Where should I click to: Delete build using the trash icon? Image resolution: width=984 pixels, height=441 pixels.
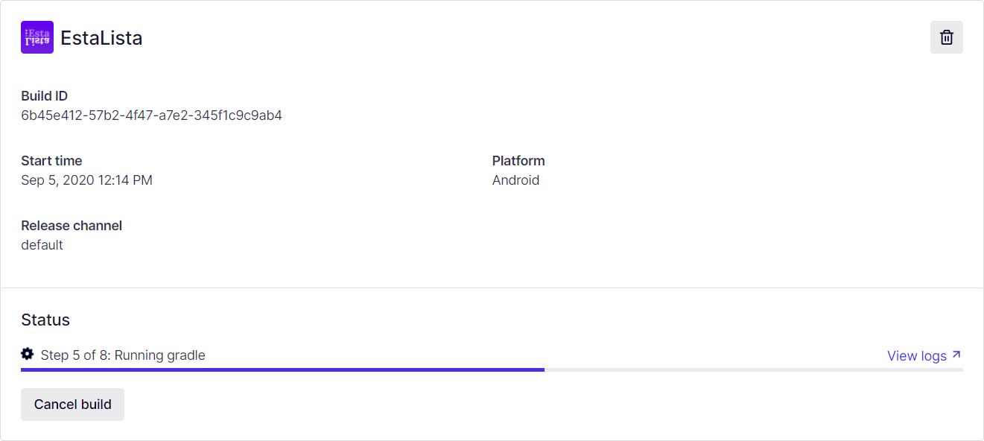(946, 37)
